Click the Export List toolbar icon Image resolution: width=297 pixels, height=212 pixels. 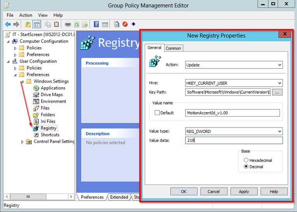85,24
